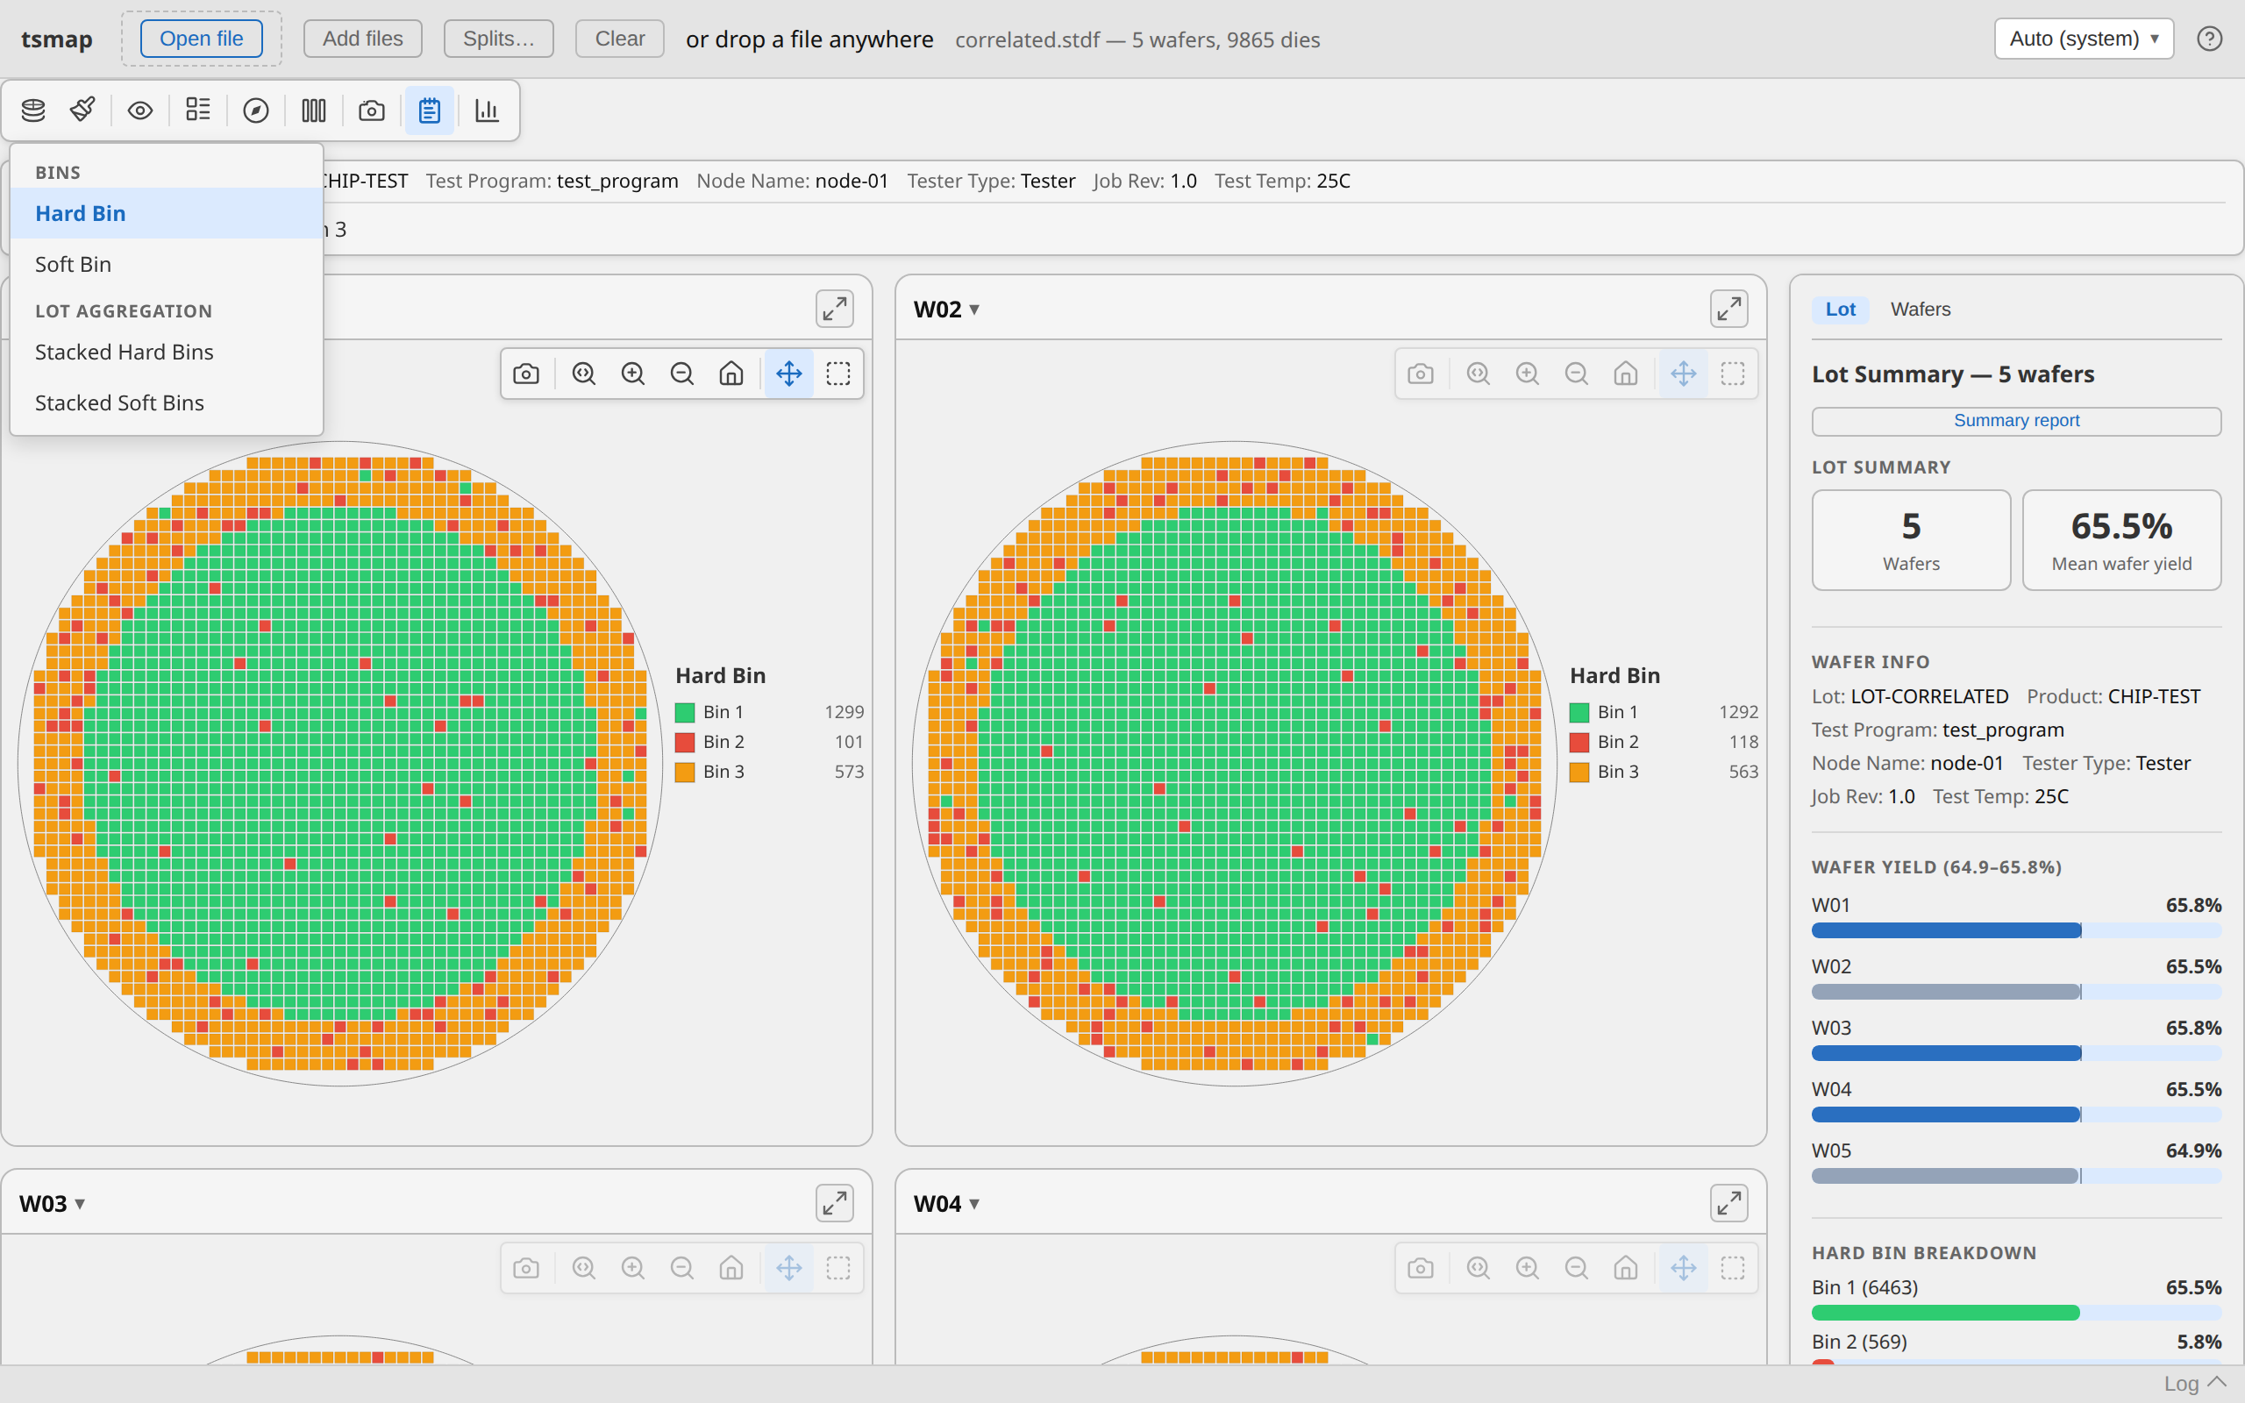The height and width of the screenshot is (1403, 2245).
Task: Select Hard Bin menu entry
Action: pyautogui.click(x=166, y=213)
